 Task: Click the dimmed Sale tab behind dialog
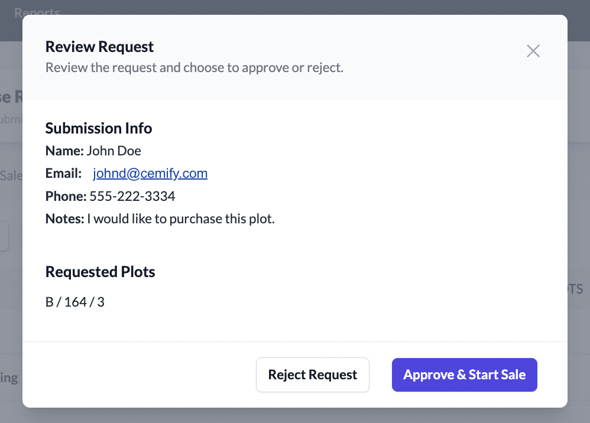[x=11, y=175]
